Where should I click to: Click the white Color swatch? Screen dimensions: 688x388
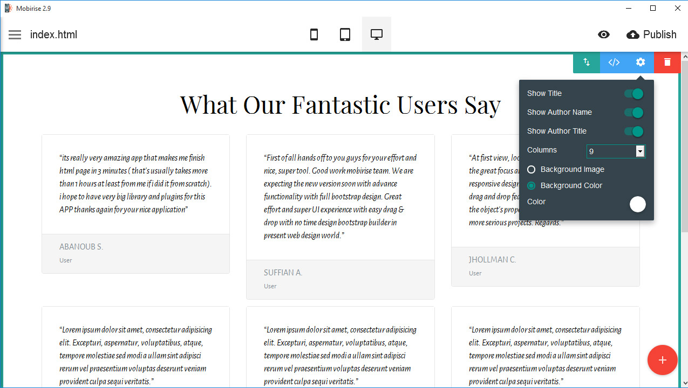[x=637, y=204]
